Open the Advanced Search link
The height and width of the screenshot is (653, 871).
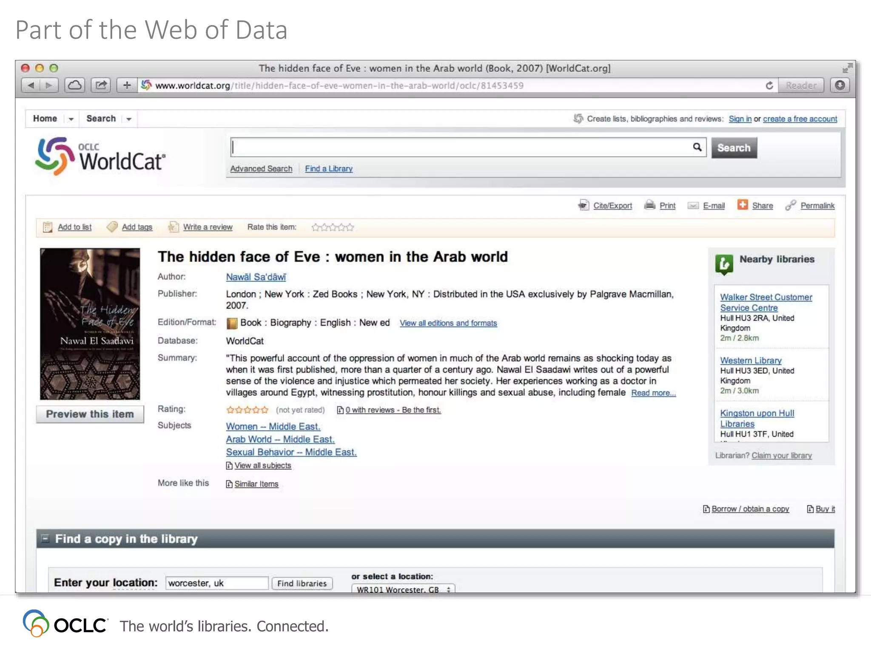261,169
